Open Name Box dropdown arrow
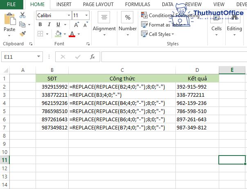The height and width of the screenshot is (189, 247). click(38, 56)
